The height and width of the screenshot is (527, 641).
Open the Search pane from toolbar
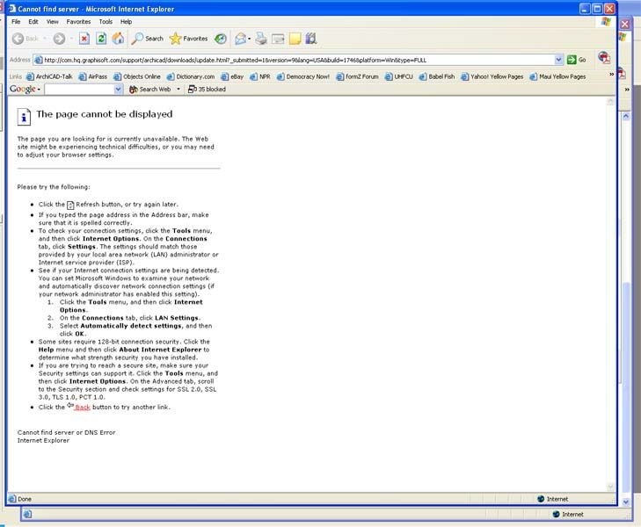pyautogui.click(x=147, y=39)
